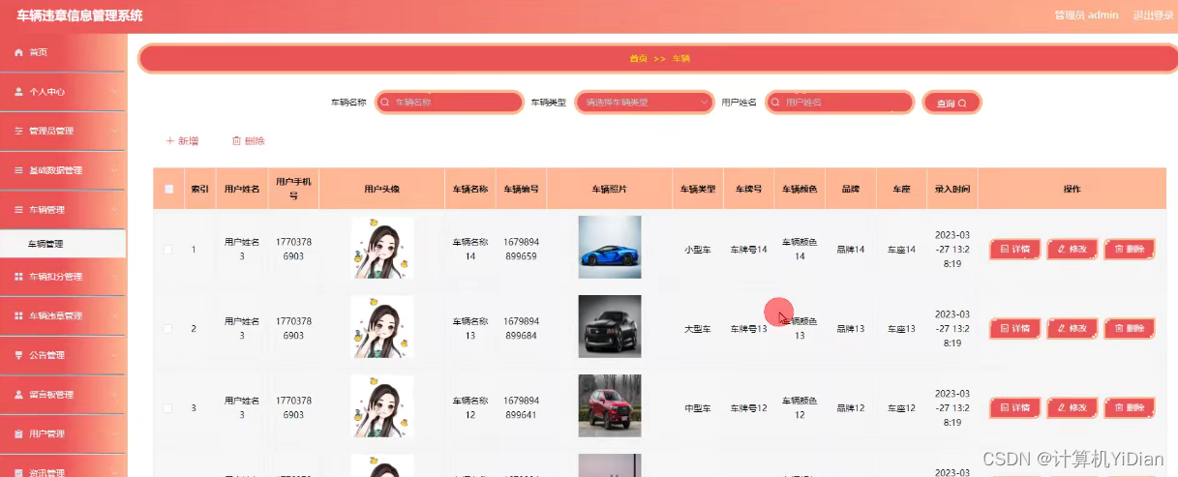Open the 首页 sidebar item
The height and width of the screenshot is (477, 1178).
63,52
